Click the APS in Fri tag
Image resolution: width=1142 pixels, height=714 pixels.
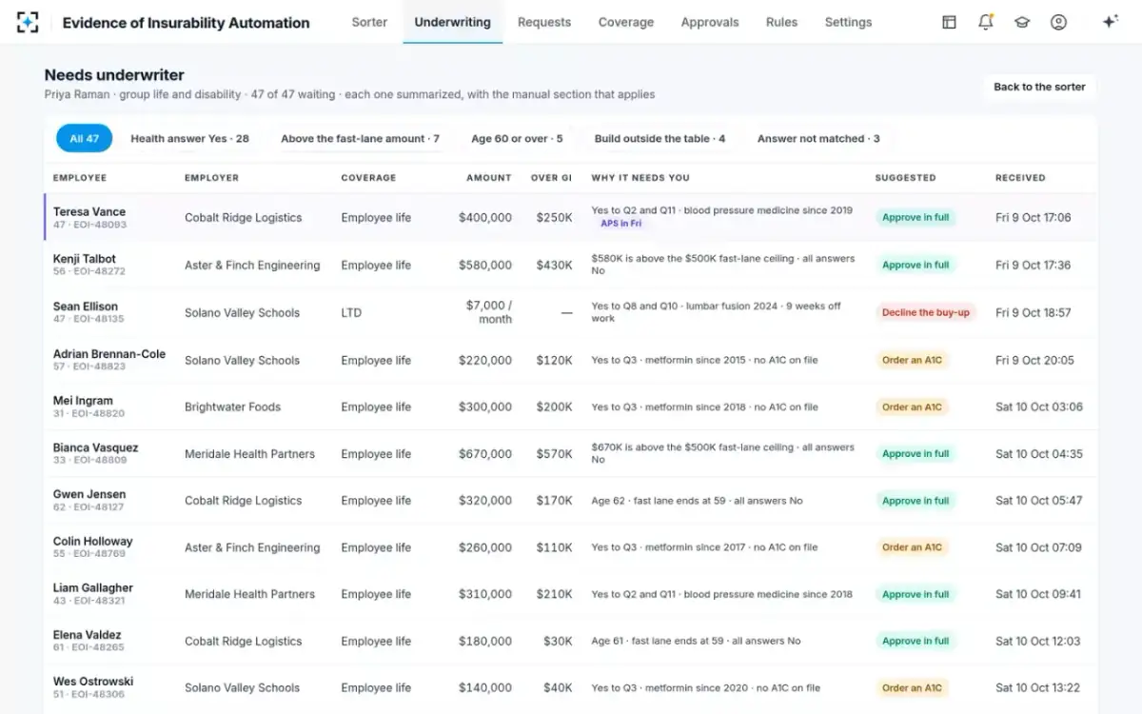tap(620, 224)
